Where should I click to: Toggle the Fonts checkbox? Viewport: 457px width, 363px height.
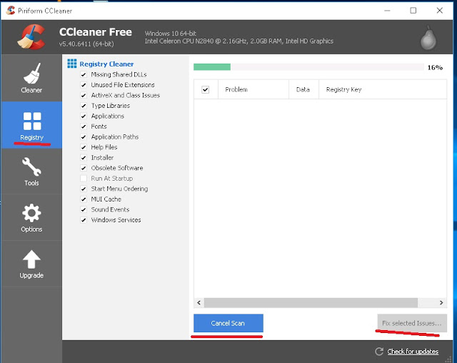pos(84,126)
